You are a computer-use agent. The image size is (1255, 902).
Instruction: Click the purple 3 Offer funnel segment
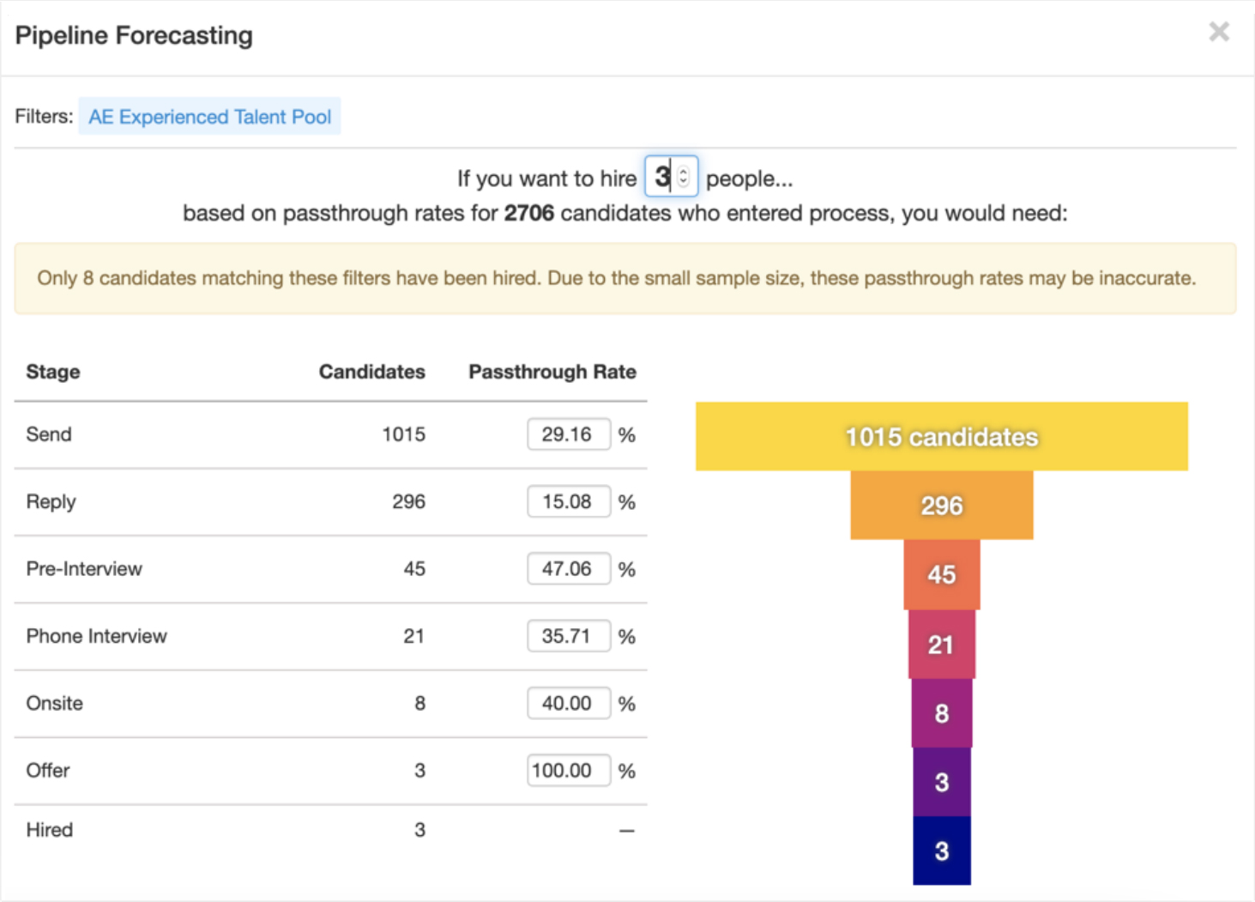(x=941, y=782)
